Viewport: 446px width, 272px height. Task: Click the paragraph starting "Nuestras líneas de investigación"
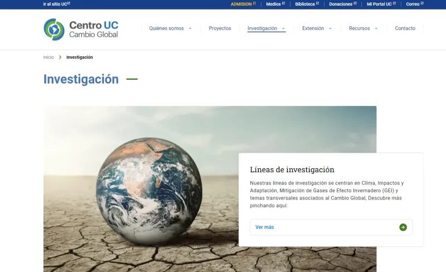(327, 195)
